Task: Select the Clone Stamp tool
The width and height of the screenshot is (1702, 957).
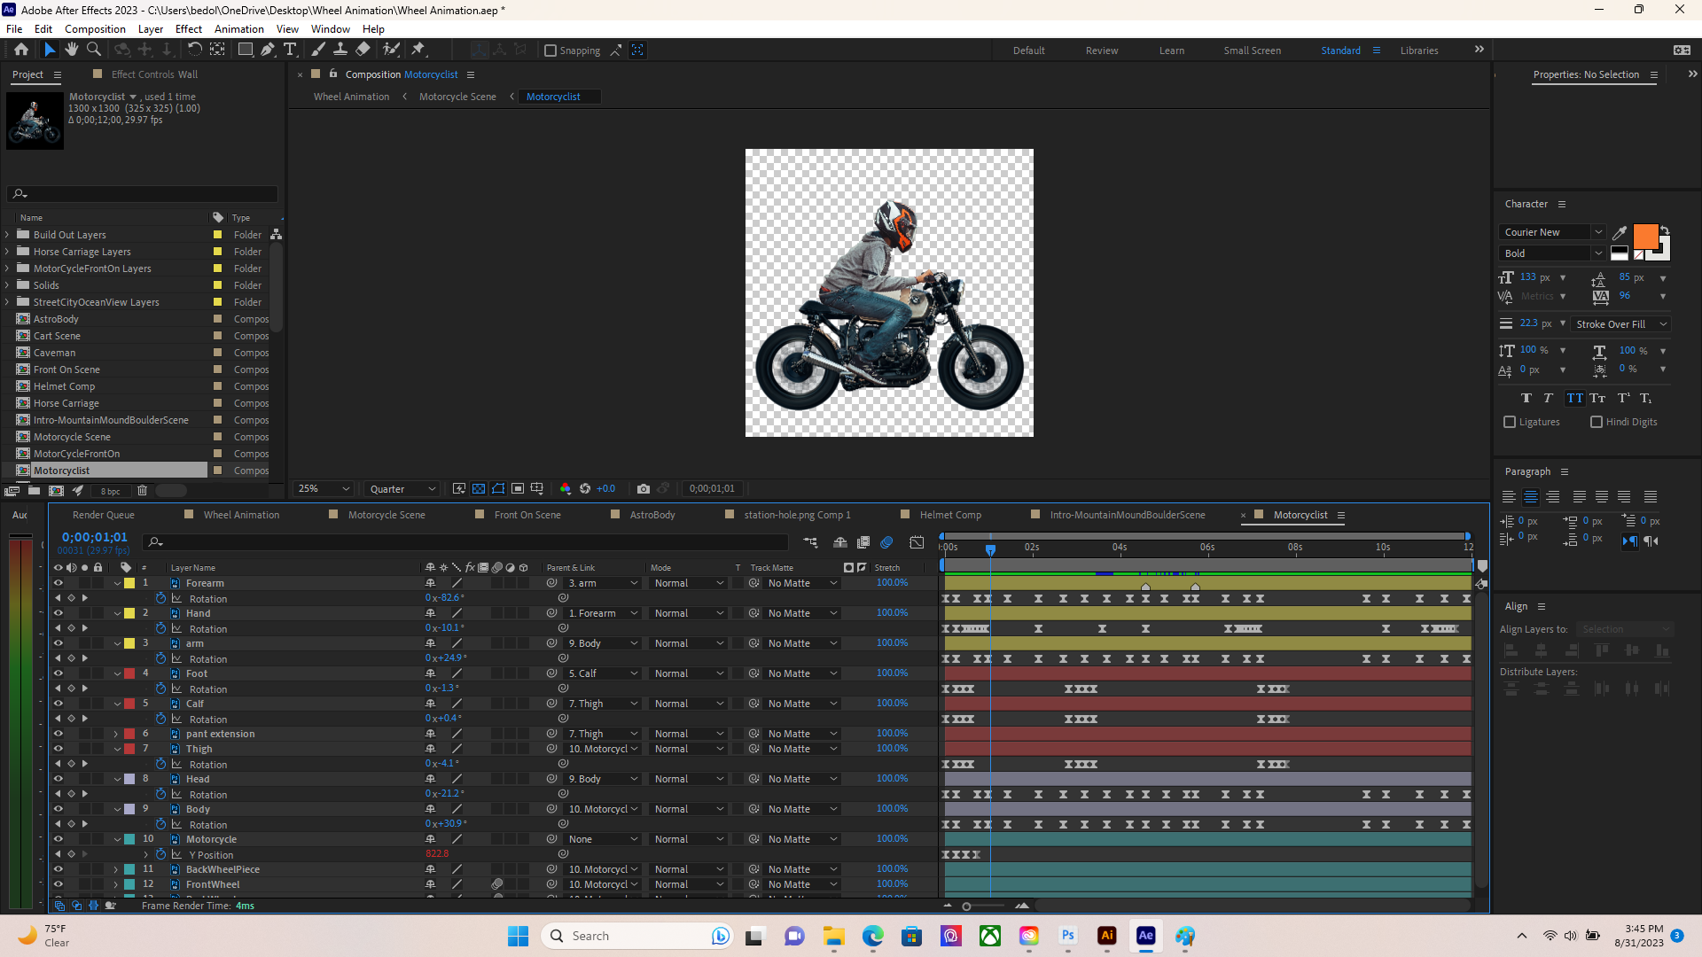Action: 340,50
